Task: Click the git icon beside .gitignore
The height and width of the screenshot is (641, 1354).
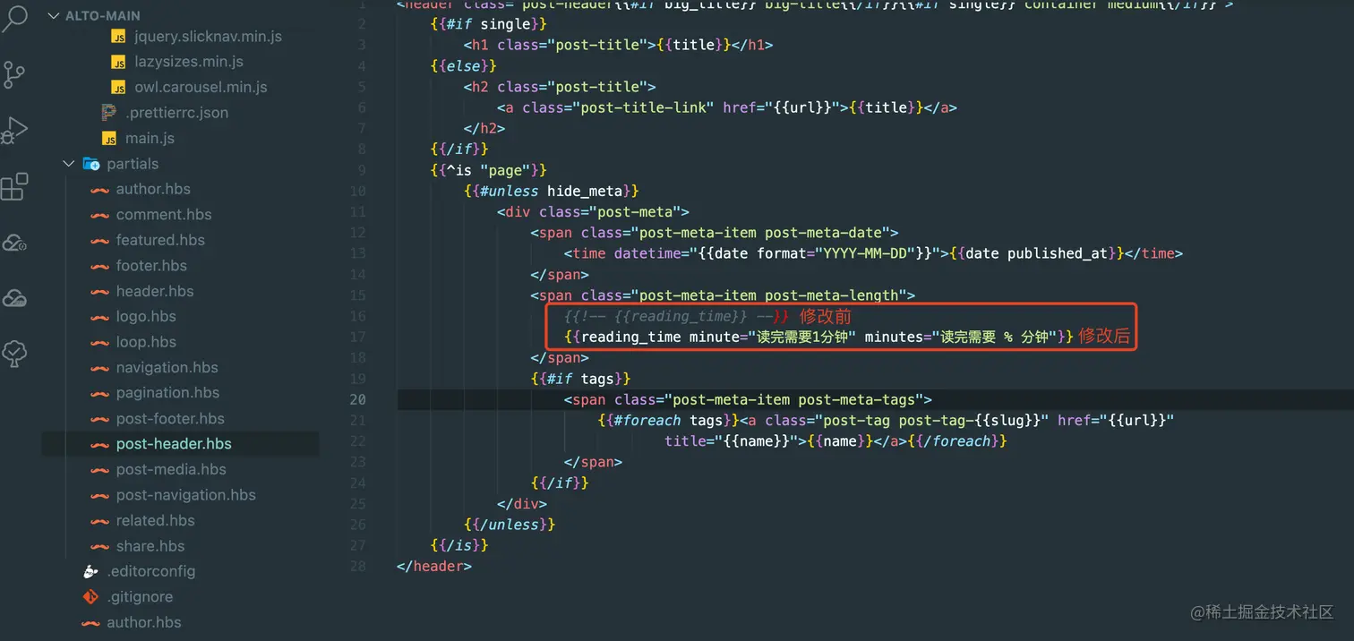Action: pyautogui.click(x=90, y=597)
